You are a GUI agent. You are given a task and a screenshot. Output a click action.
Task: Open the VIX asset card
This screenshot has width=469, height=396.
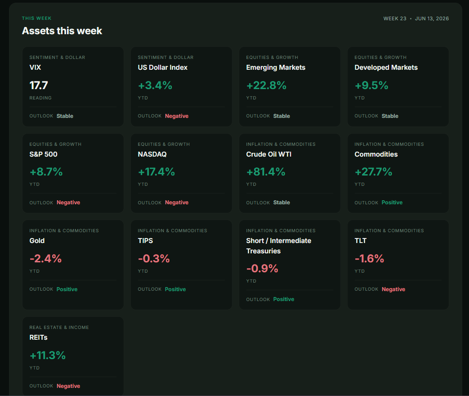tap(73, 86)
